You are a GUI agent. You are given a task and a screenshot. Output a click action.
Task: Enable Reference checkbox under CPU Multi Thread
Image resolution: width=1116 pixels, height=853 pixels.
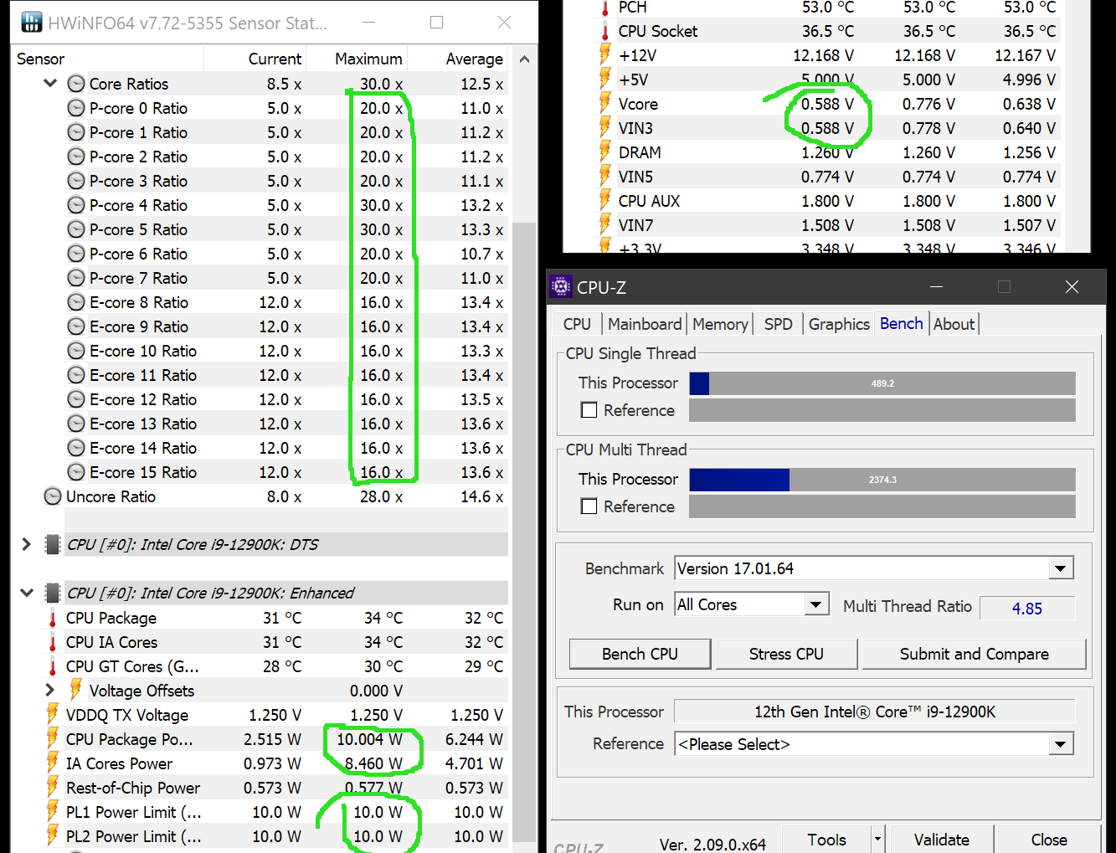(589, 506)
